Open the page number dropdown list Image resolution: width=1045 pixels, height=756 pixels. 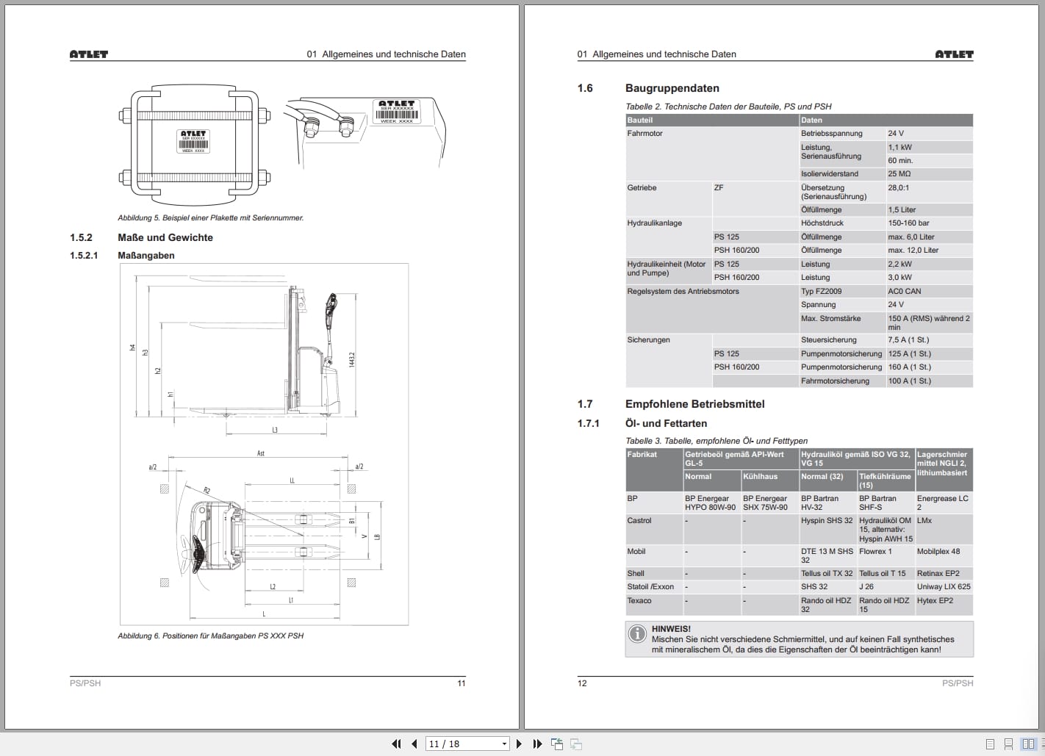[503, 744]
